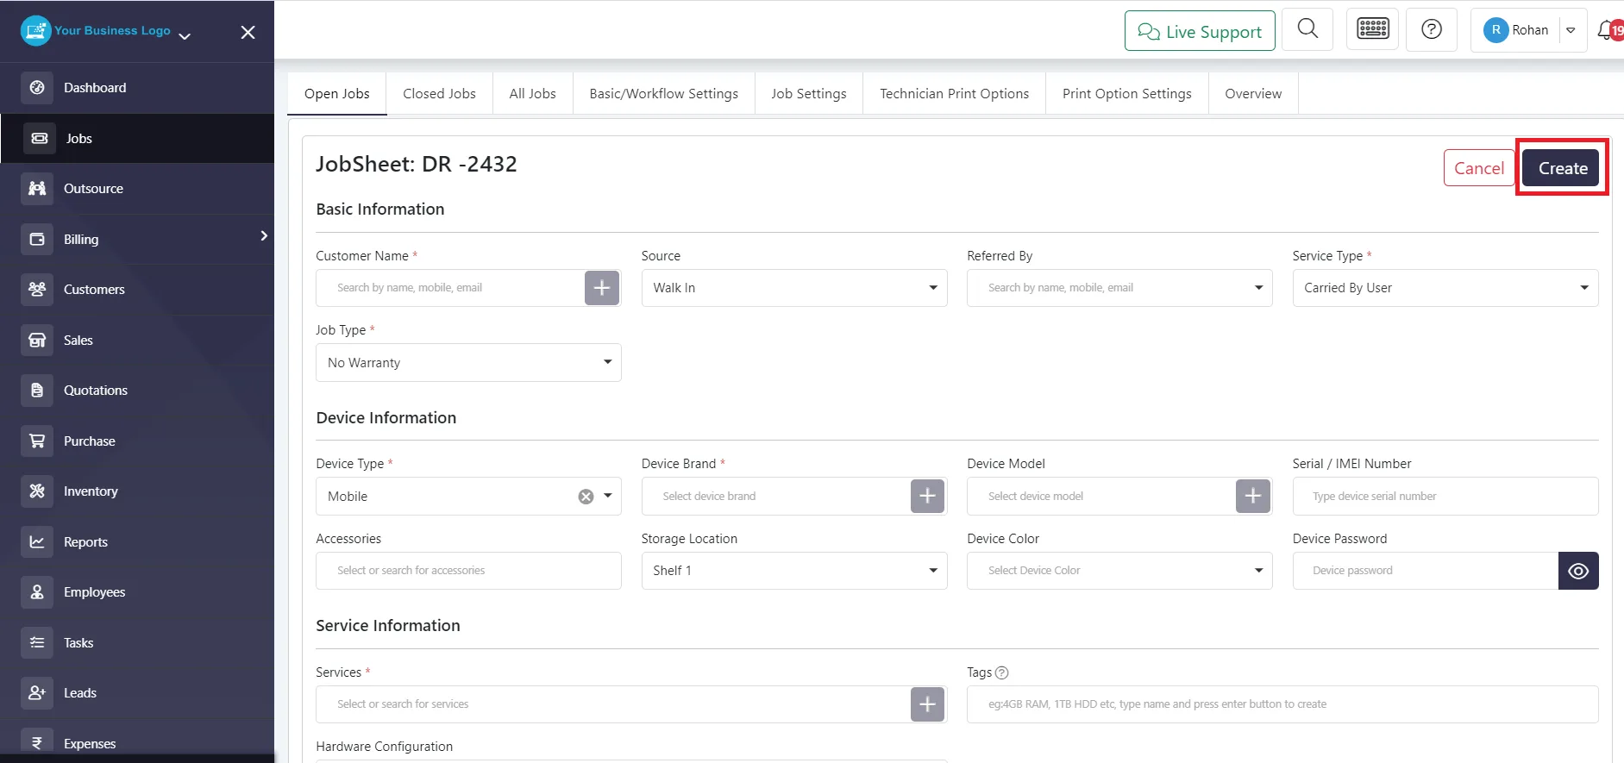1624x763 pixels.
Task: Switch to Open Jobs tab
Action: [337, 94]
